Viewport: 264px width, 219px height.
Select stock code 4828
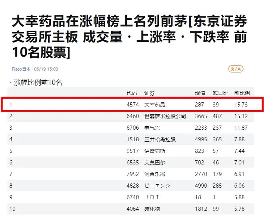coord(133,186)
